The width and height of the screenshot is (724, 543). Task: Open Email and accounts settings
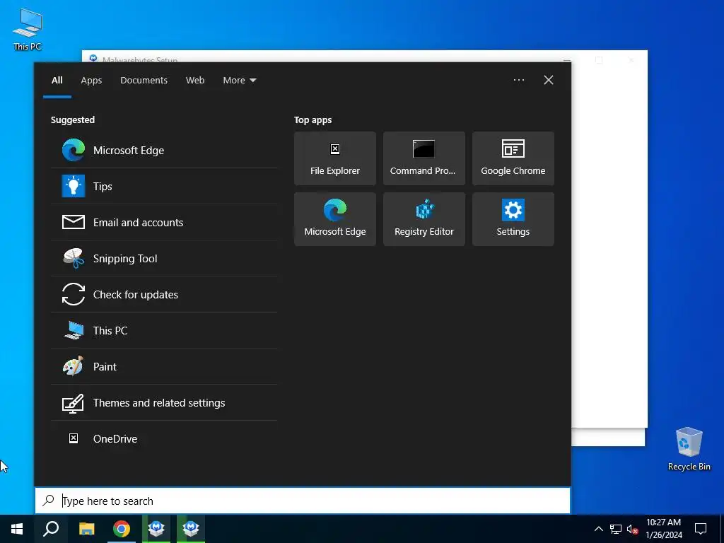pos(164,222)
